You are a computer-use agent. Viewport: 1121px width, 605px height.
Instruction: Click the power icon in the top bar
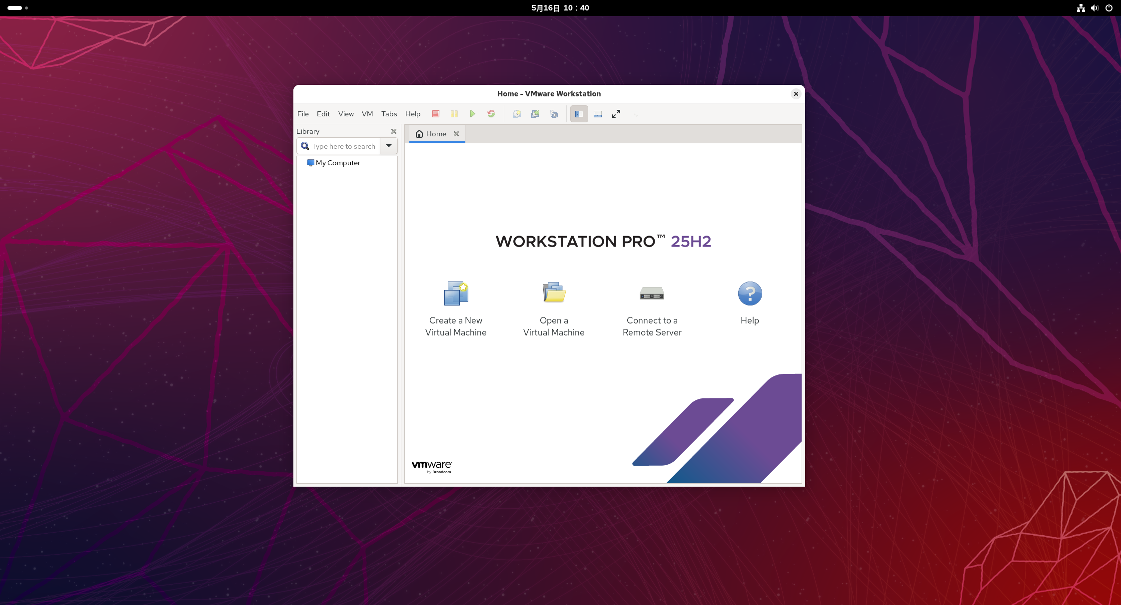pos(1109,8)
